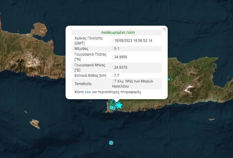Open the 'κλικ' more information link
The image size is (233, 158).
[88, 92]
